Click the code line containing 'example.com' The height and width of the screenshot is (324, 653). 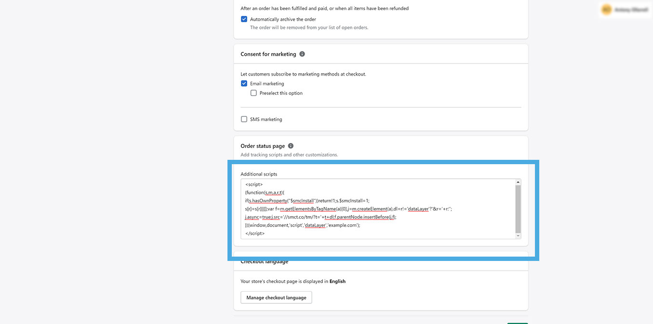303,225
